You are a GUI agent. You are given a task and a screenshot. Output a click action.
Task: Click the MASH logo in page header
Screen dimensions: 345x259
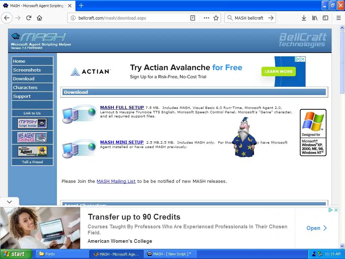tap(39, 37)
